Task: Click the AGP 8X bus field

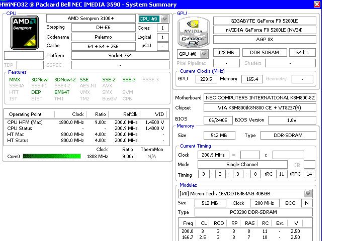Action: click(x=265, y=39)
